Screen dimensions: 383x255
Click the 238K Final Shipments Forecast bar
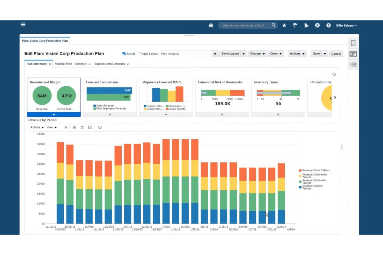pos(108,97)
